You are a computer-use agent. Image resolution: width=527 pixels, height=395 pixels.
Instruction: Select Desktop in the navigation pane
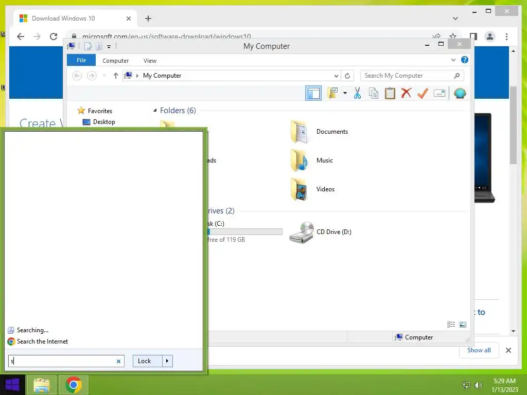[104, 121]
